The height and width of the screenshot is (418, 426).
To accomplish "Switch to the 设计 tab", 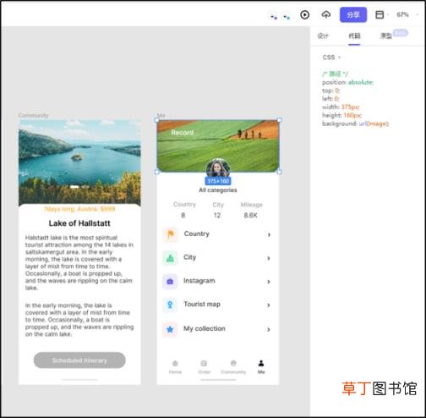I will click(323, 36).
